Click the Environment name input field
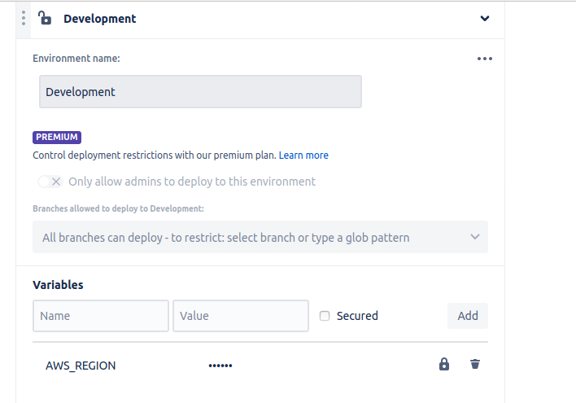This screenshot has width=576, height=403. pos(201,91)
